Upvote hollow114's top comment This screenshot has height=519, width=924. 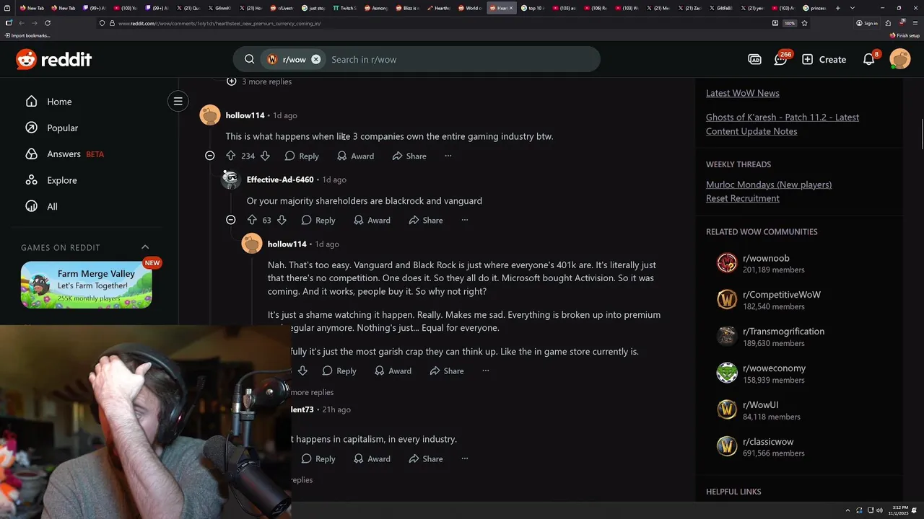(x=231, y=156)
